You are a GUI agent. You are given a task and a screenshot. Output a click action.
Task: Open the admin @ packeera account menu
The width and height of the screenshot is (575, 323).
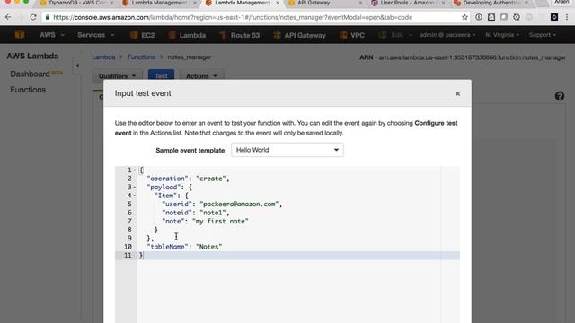[447, 35]
